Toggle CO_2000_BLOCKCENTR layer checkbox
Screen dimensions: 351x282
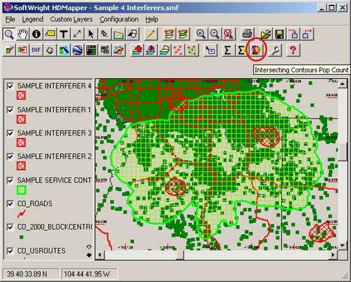10,227
